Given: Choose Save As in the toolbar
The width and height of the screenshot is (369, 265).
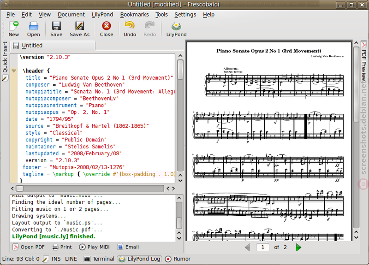Looking at the screenshot, I should 79,29.
